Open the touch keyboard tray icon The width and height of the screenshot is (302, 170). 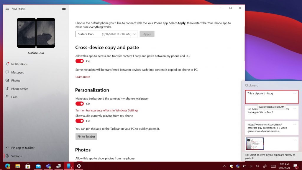(273, 166)
